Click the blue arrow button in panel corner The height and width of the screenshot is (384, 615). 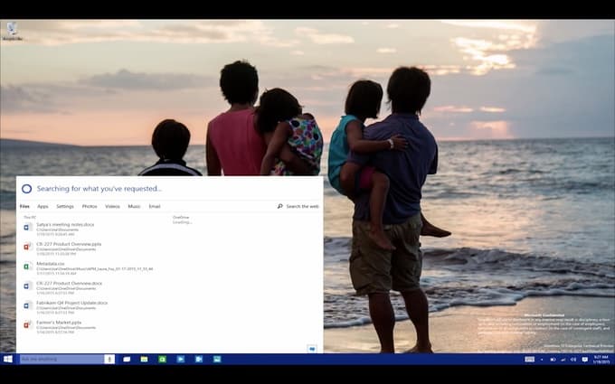point(312,349)
